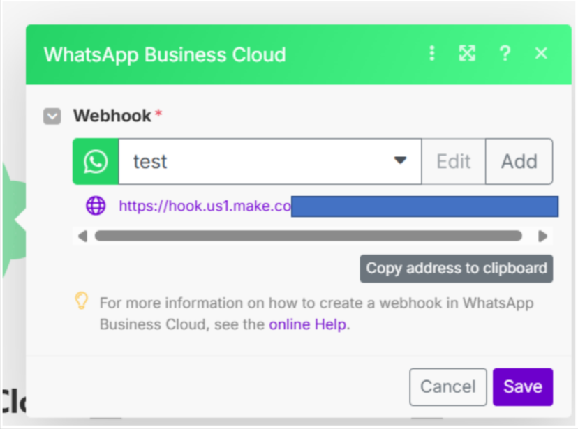This screenshot has height=429, width=578.
Task: Copy address to clipboard
Action: tap(457, 269)
